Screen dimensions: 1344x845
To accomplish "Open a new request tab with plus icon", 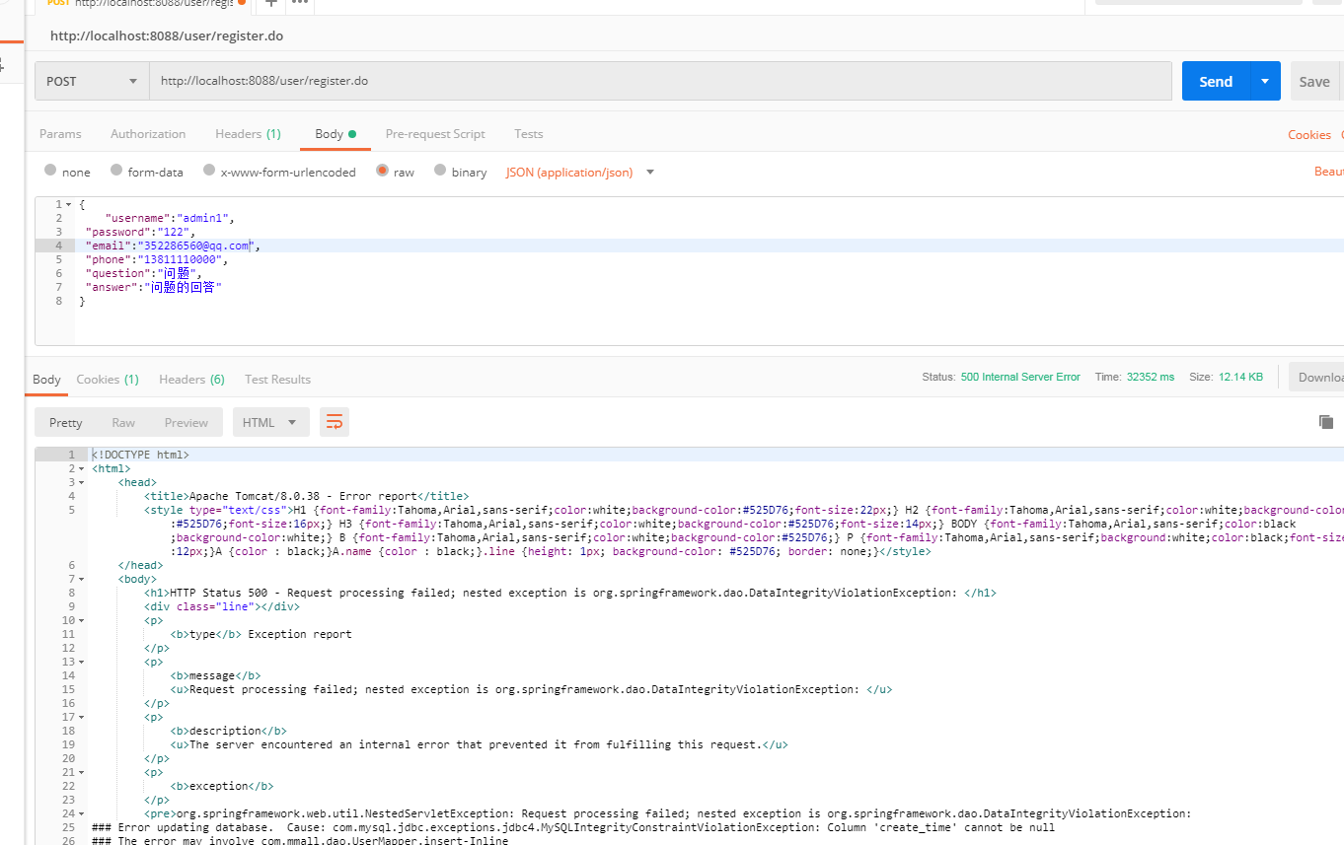I will 270,3.
